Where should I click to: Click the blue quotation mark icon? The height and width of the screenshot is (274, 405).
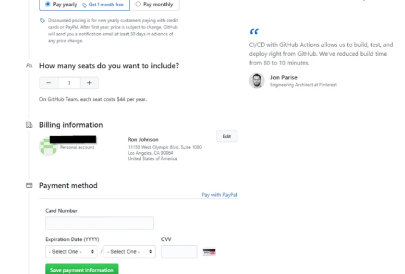click(x=254, y=32)
